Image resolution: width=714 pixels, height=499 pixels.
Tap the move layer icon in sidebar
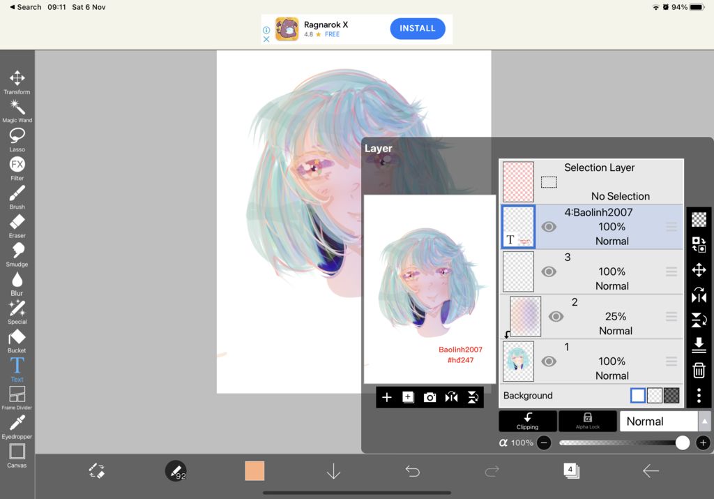coord(699,270)
